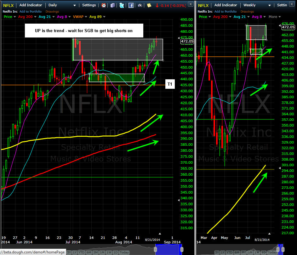Click blue selected range in Daily navigator
The width and height of the screenshot is (297, 255).
(168, 250)
